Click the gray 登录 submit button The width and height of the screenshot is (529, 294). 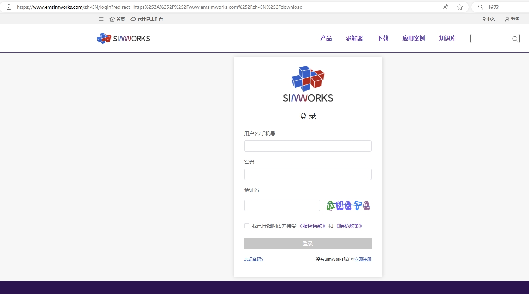coord(308,243)
